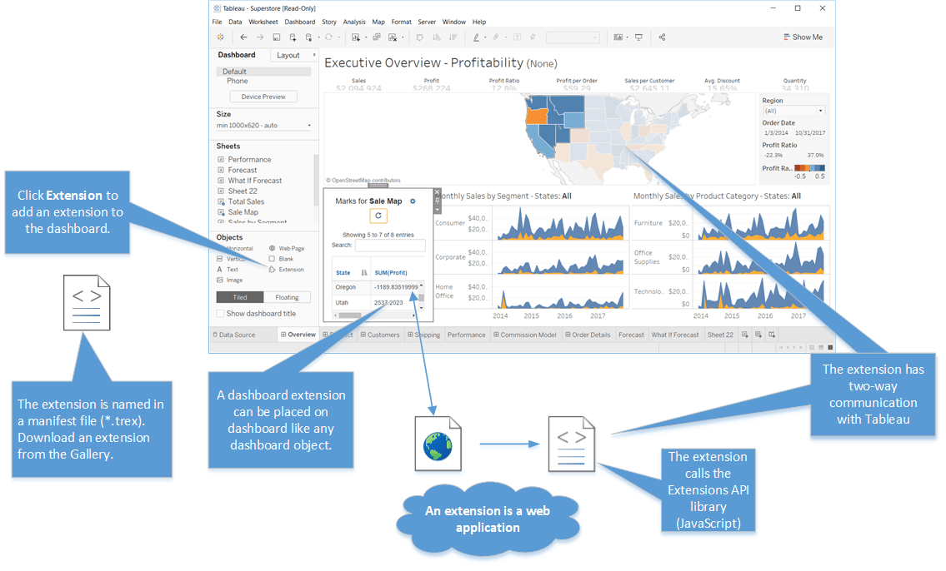The width and height of the screenshot is (946, 571).
Task: Open the Region filter dropdown
Action: pyautogui.click(x=819, y=111)
